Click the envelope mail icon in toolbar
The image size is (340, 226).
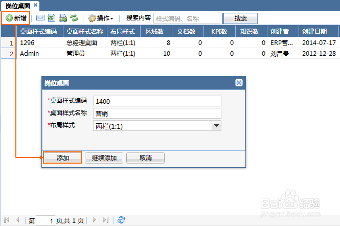point(40,18)
